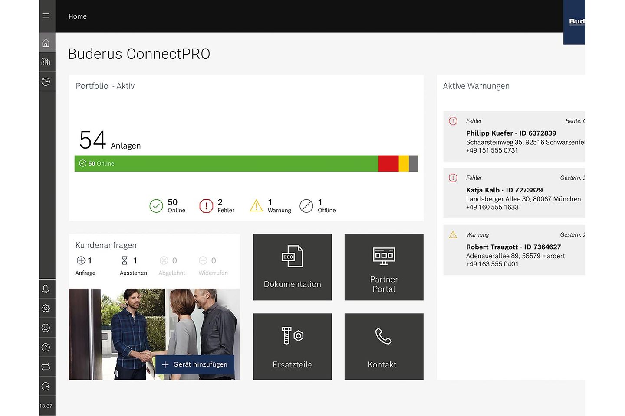Open Katja Kalb - ID 7273829 warning
The width and height of the screenshot is (625, 416).
coord(514,193)
